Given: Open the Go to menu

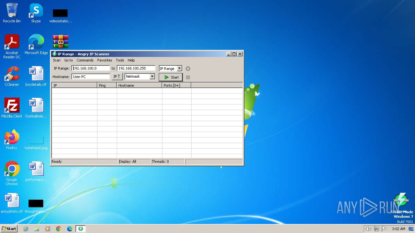Looking at the screenshot, I should pos(68,60).
